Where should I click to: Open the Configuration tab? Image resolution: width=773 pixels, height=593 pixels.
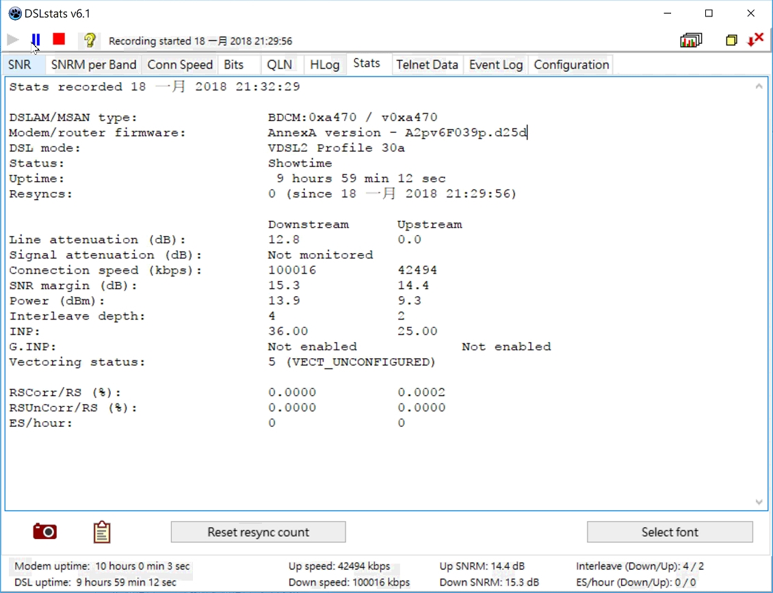pyautogui.click(x=571, y=65)
